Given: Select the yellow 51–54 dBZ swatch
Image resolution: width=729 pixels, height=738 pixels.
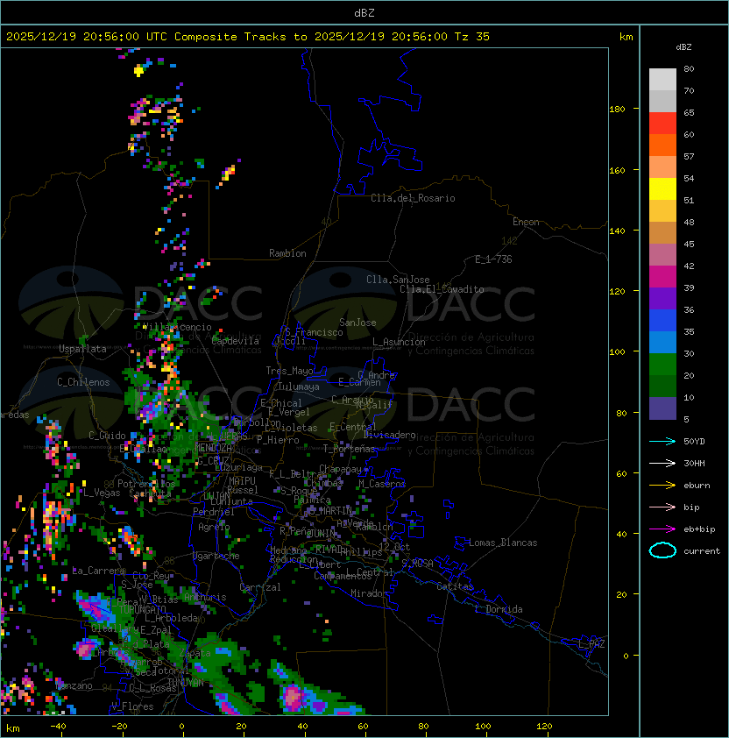Looking at the screenshot, I should [x=662, y=188].
